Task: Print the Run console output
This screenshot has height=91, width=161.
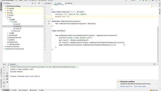Action: pos(7,79)
